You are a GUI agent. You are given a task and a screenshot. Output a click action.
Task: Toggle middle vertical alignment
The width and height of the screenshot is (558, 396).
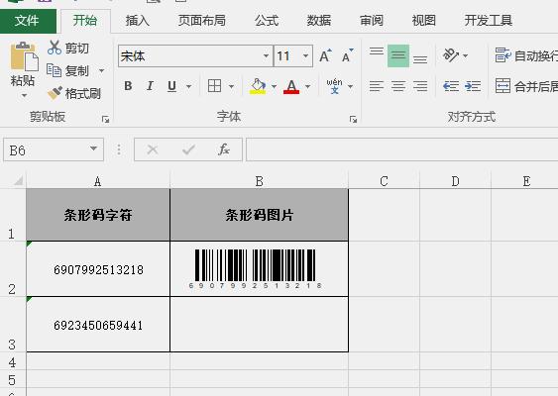pos(398,55)
